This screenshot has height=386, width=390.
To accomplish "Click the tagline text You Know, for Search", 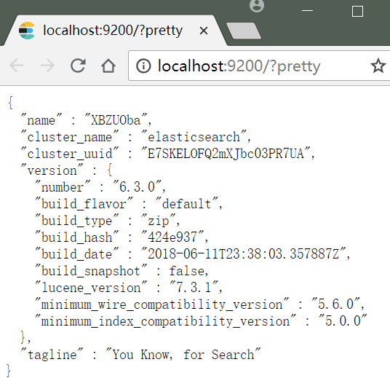I will pyautogui.click(x=183, y=354).
